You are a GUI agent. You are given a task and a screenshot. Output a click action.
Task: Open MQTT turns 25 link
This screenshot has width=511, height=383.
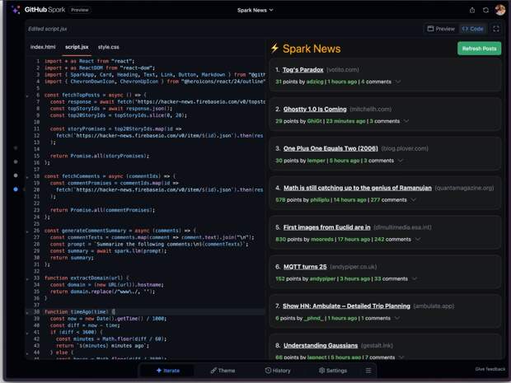coord(305,267)
